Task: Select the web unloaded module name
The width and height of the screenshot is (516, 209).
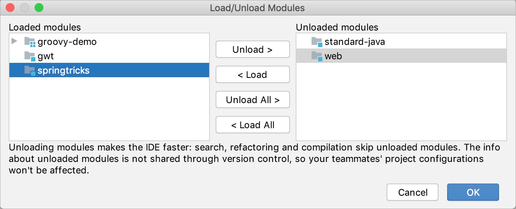Action: [334, 56]
